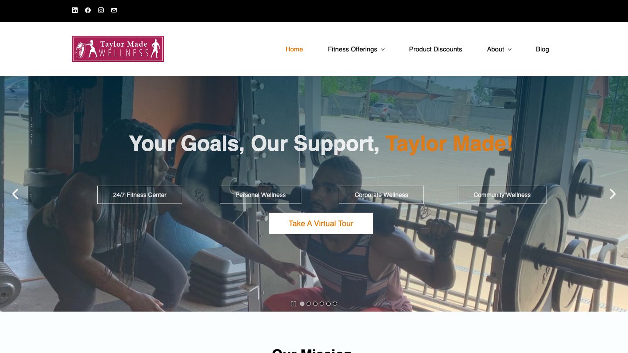Screen dimensions: 628x353
Task: Pause the slideshow autoplay
Action: 293,304
